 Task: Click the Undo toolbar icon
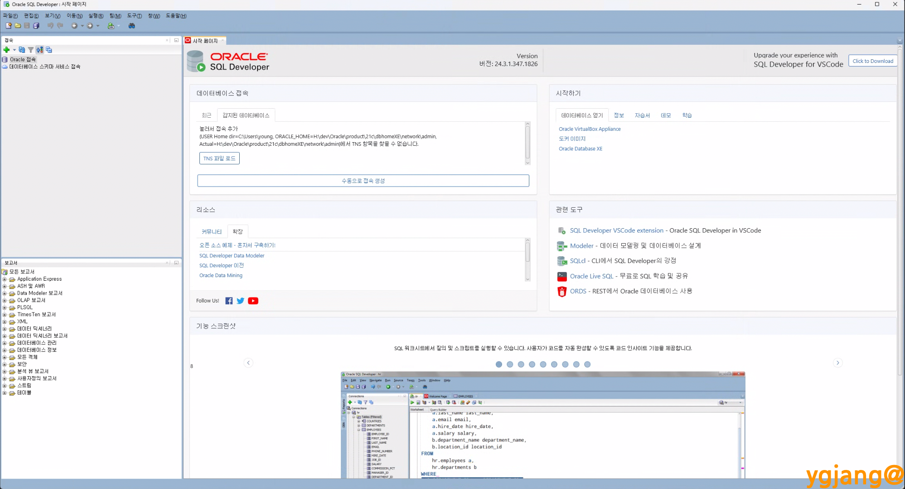tap(50, 26)
